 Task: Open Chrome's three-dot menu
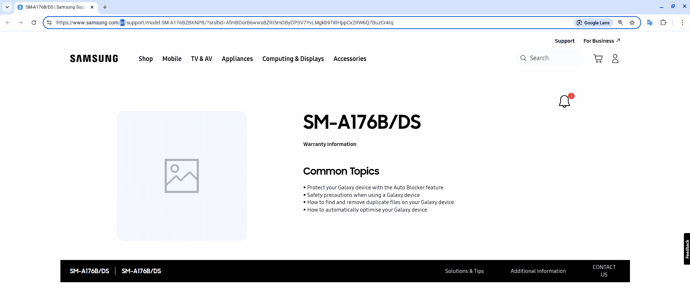click(682, 23)
